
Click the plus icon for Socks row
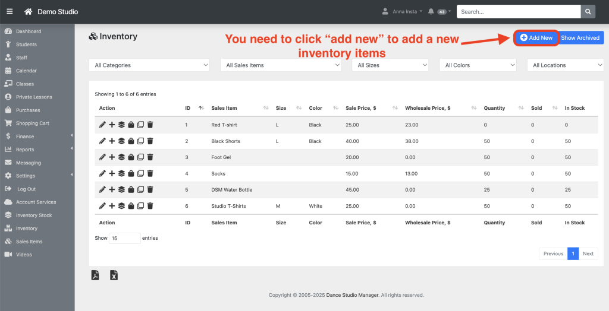pyautogui.click(x=112, y=174)
